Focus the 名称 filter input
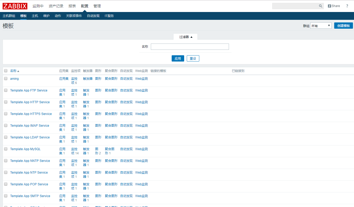 tap(190, 47)
